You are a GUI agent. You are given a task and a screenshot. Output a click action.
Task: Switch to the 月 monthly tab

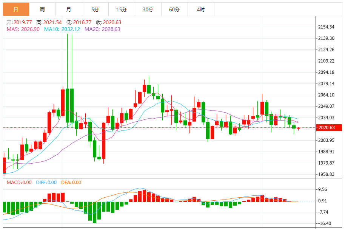(x=69, y=9)
